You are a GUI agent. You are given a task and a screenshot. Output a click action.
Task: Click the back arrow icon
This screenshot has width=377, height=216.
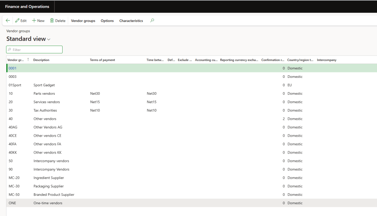coord(8,21)
